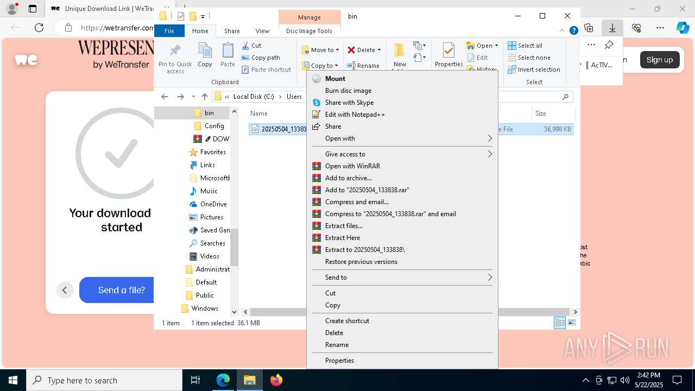Click Share with Skype entry

pos(402,103)
